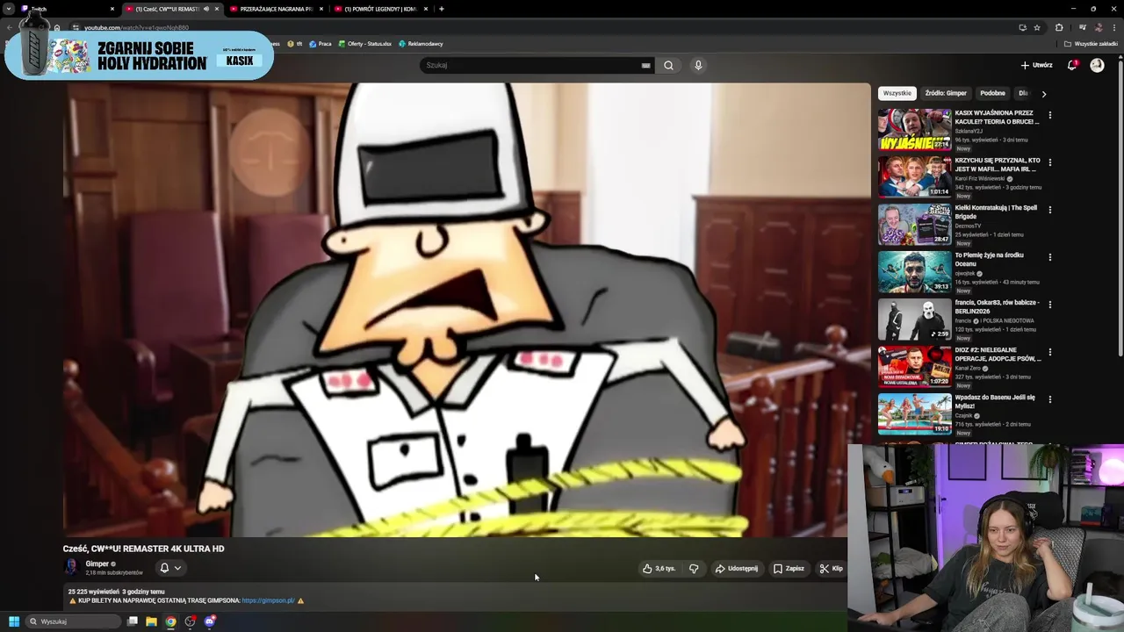Open YouTube notifications bell
Viewport: 1124px width, 632px height.
pos(1071,65)
